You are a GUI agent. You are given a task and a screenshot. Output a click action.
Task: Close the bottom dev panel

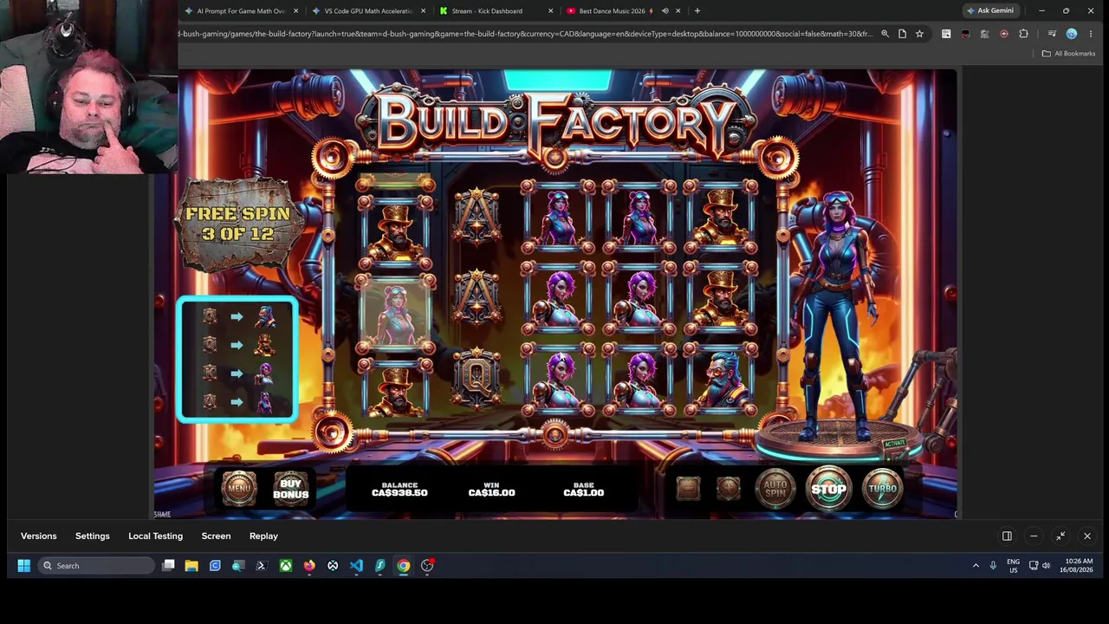1087,536
